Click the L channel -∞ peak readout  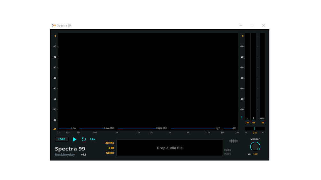click(x=247, y=123)
